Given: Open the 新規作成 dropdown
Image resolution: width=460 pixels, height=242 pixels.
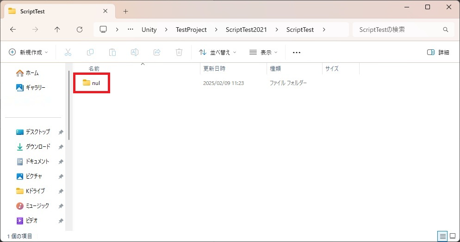Looking at the screenshot, I should click(28, 52).
